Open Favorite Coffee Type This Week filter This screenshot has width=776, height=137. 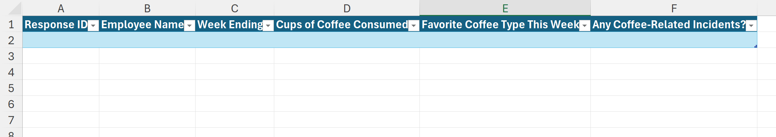point(585,26)
